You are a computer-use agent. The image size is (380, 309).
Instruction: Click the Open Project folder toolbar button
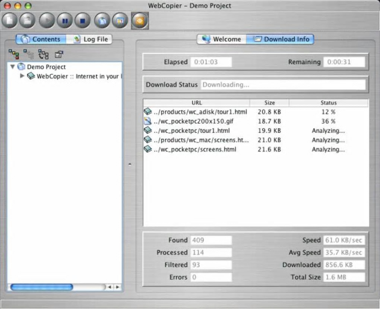pyautogui.click(x=28, y=21)
